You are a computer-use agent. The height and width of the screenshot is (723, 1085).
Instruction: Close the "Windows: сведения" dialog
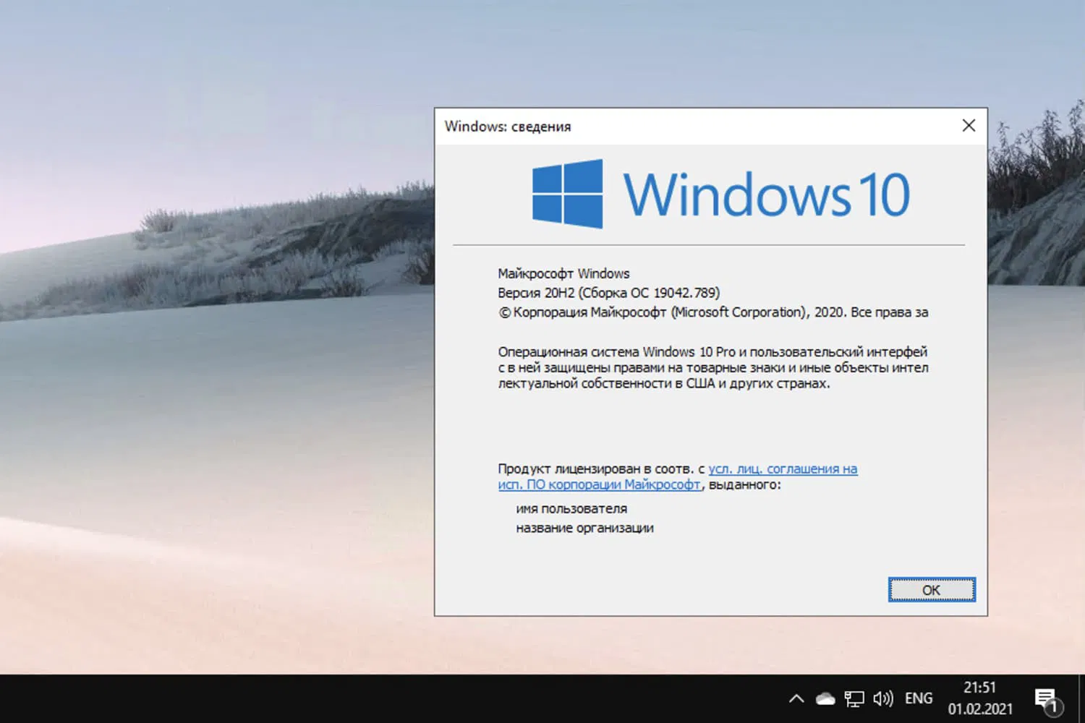tap(969, 125)
